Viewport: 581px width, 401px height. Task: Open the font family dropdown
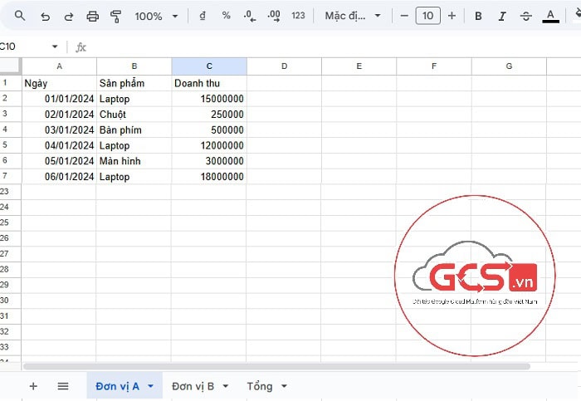(x=353, y=16)
